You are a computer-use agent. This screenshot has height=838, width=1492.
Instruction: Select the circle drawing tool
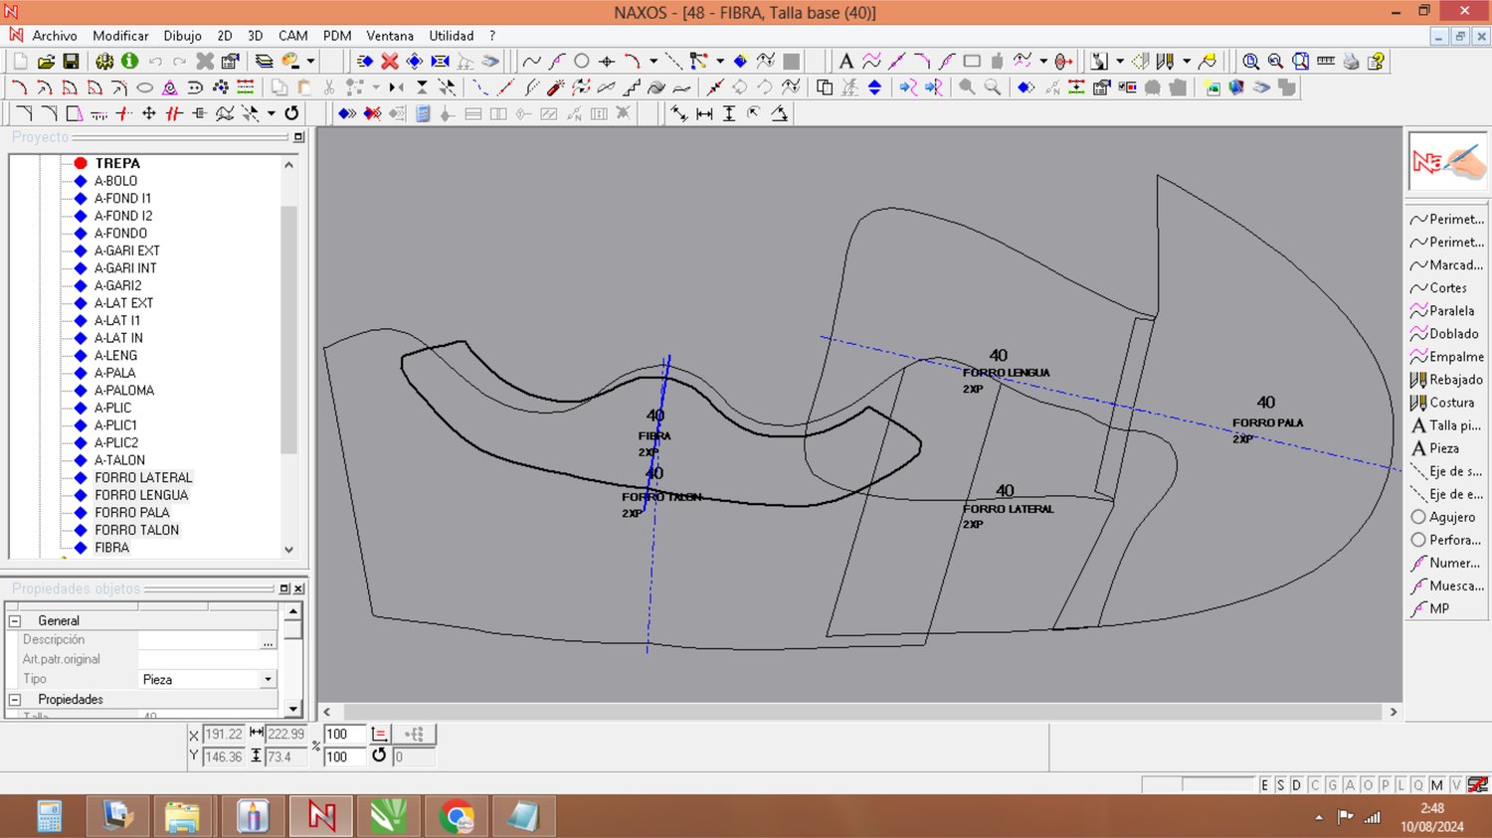pos(582,62)
